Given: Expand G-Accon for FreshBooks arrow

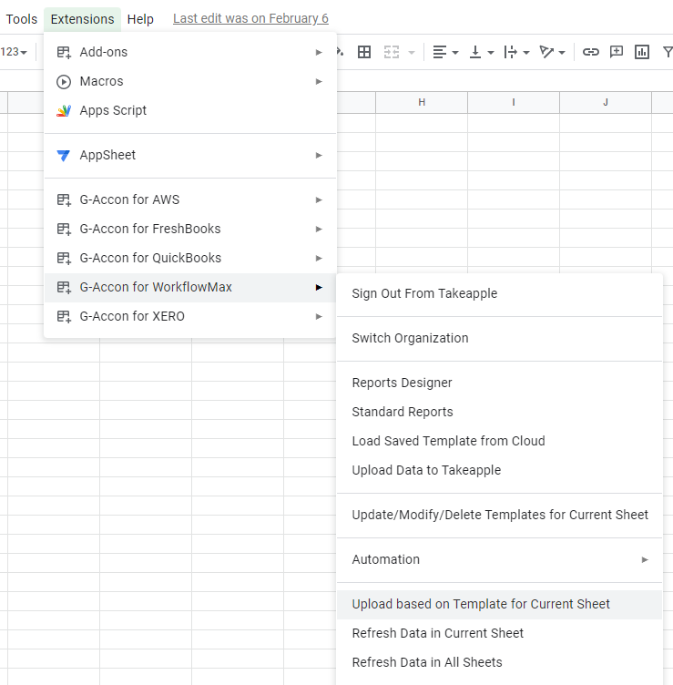Looking at the screenshot, I should click(319, 229).
